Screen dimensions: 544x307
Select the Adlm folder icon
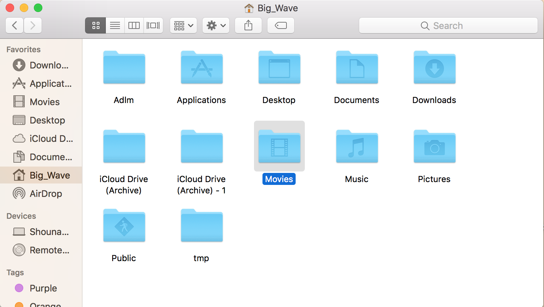124,67
